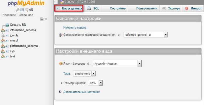
Task: Switch to the SQL tab
Action: 93,8
